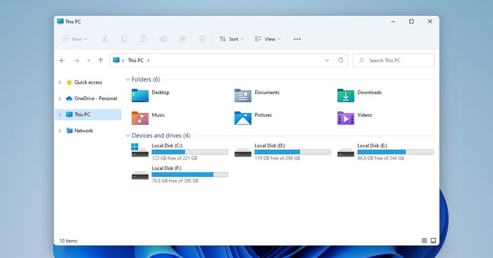Click the Local Disk (D:) usage bar
The height and width of the screenshot is (258, 493).
pyautogui.click(x=292, y=152)
